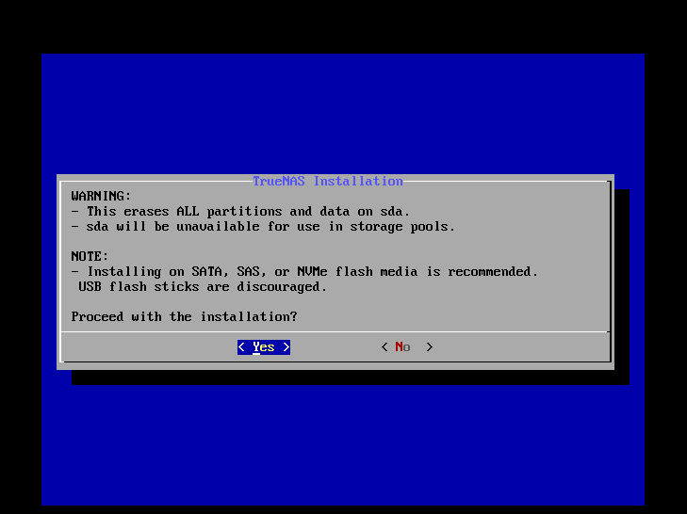Viewport: 687px width, 514px height.
Task: Click the WARNING: heading text
Action: [101, 196]
